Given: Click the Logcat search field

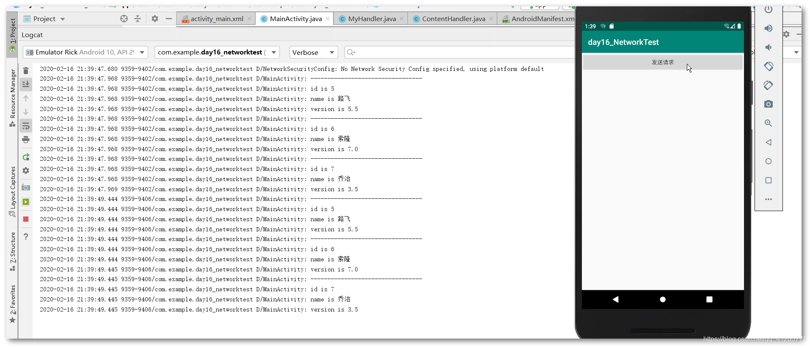Looking at the screenshot, I should coord(459,52).
